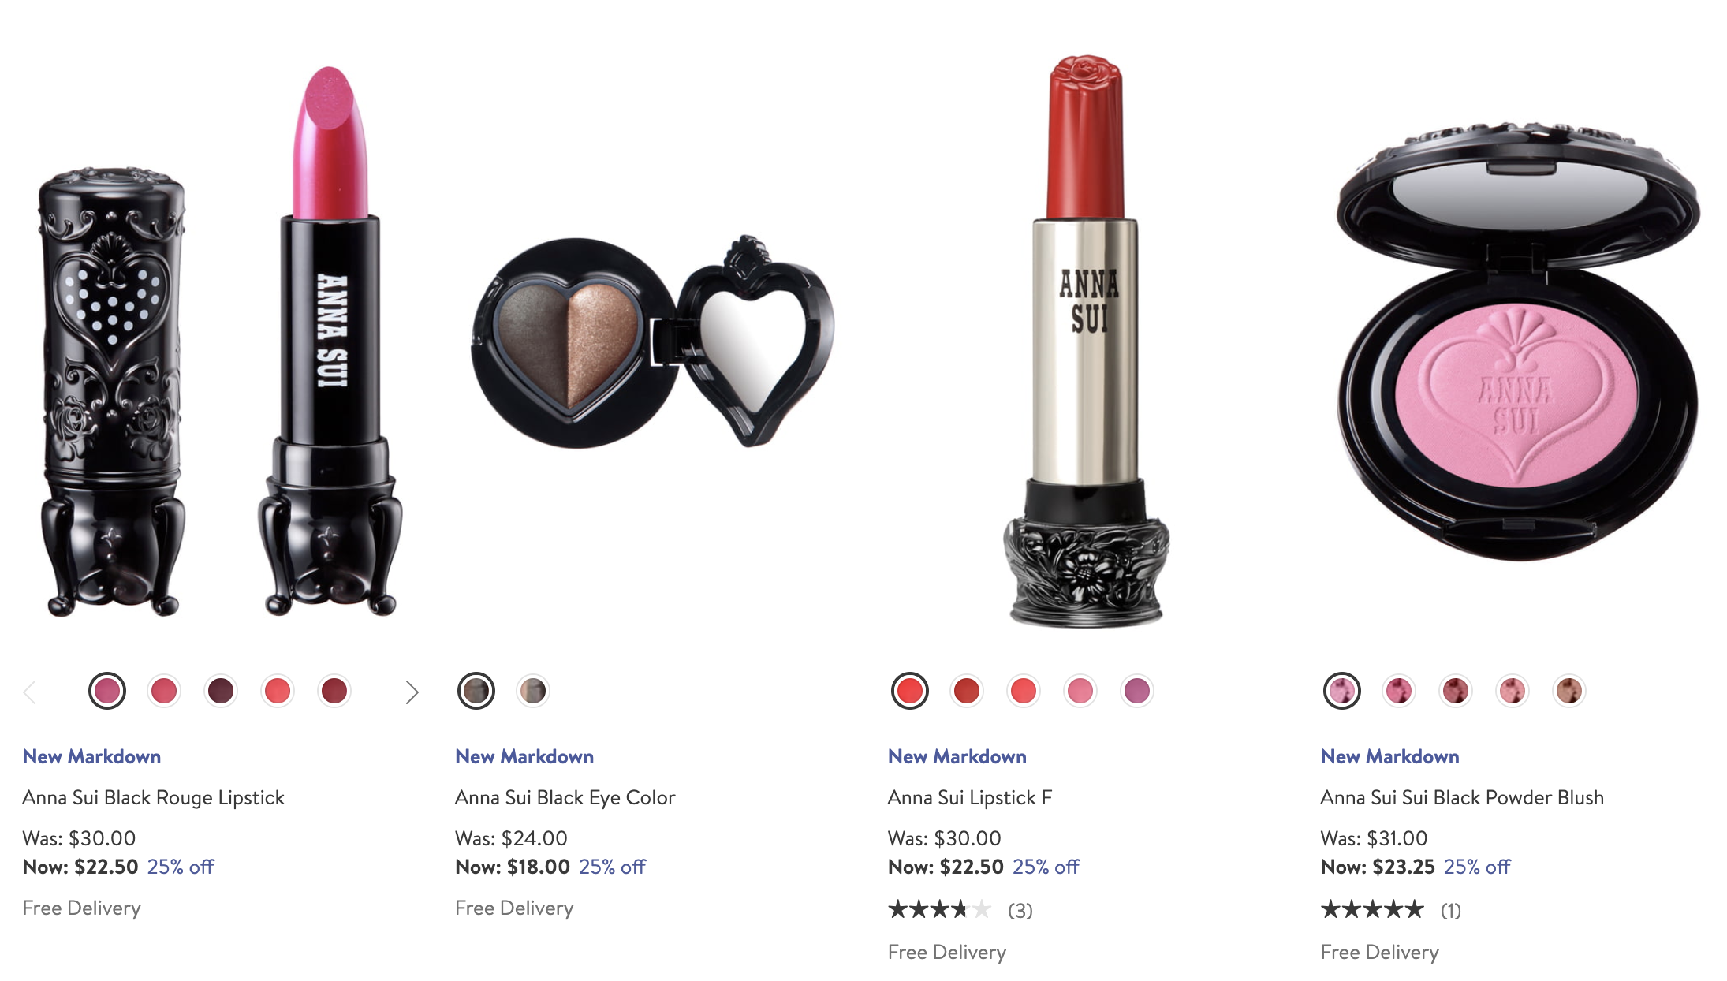Show next Black Rouge Lipstick shades arrow
Screen dimensions: 1727x981
[x=412, y=692]
